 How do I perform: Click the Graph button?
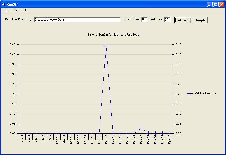tap(200, 20)
